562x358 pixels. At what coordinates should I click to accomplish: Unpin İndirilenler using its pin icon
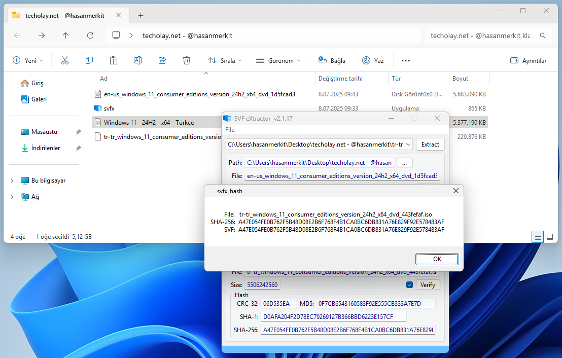tap(79, 148)
